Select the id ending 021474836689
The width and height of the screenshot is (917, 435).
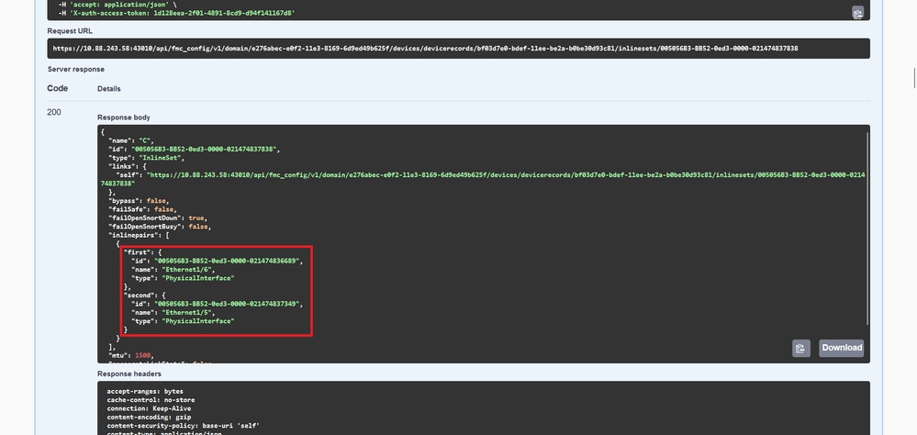(x=227, y=261)
